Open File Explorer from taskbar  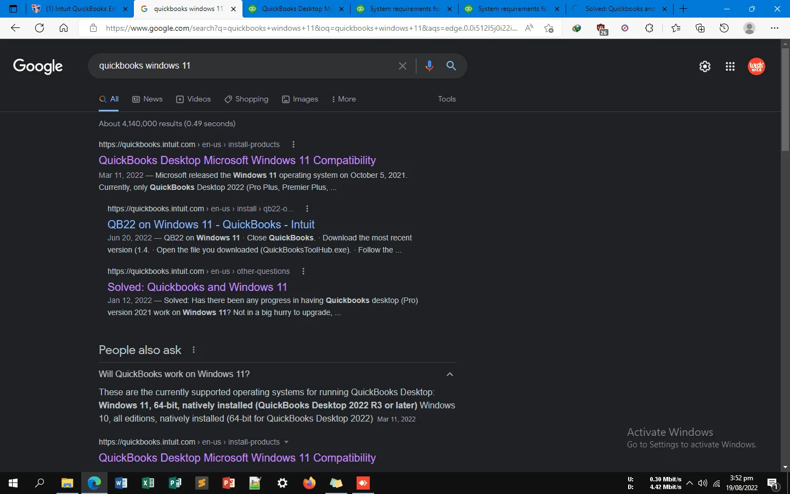click(x=67, y=483)
